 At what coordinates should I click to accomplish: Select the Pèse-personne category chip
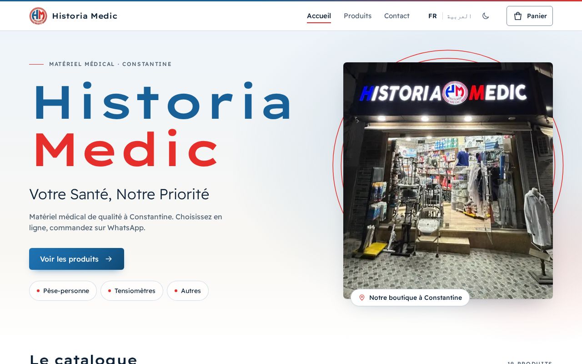pos(63,291)
